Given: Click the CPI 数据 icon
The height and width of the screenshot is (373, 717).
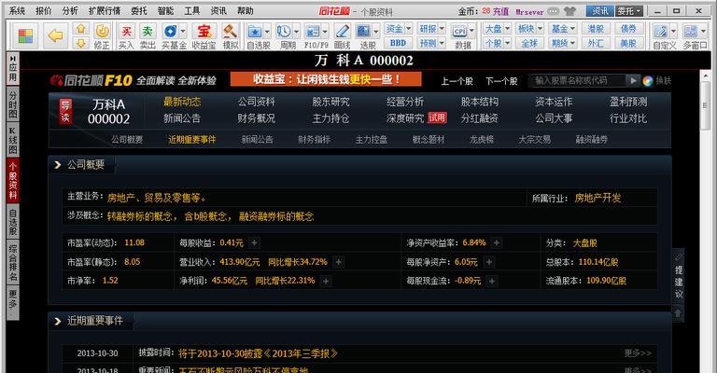Looking at the screenshot, I should pyautogui.click(x=459, y=31).
